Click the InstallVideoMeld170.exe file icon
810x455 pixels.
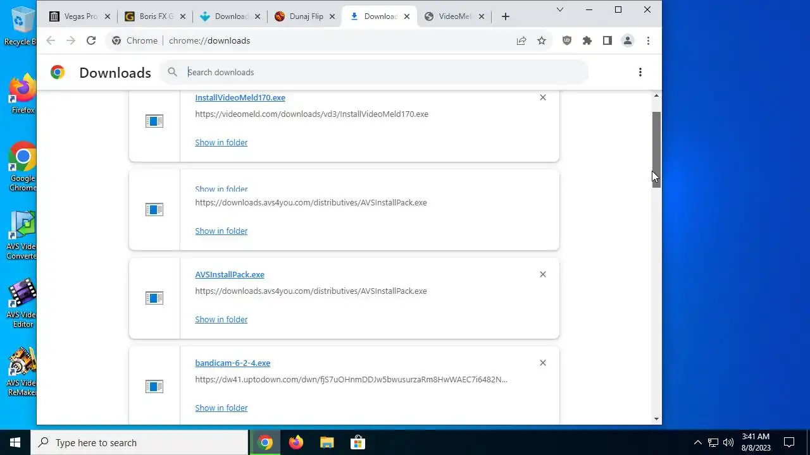click(154, 121)
